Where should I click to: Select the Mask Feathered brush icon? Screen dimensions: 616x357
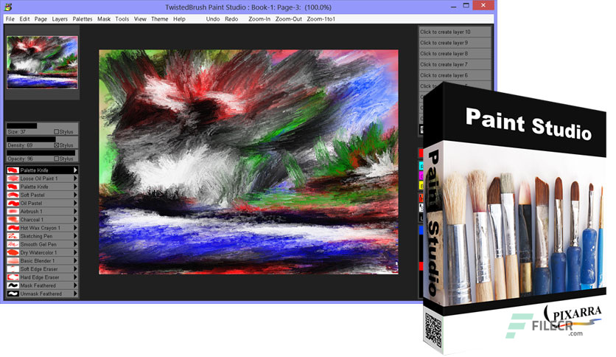pyautogui.click(x=13, y=285)
